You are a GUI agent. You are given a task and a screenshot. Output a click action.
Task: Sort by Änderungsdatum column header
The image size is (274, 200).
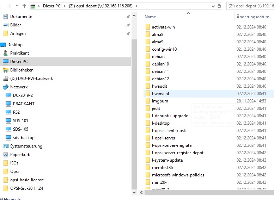tap(253, 17)
